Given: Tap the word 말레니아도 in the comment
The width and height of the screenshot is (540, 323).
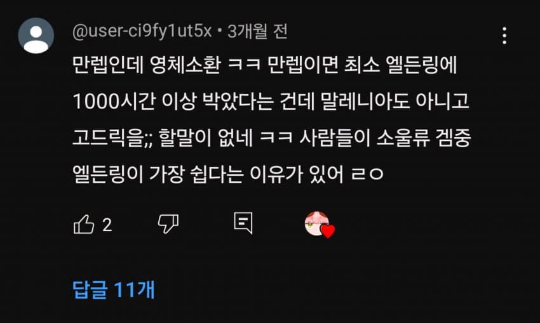Looking at the screenshot, I should click(365, 101).
